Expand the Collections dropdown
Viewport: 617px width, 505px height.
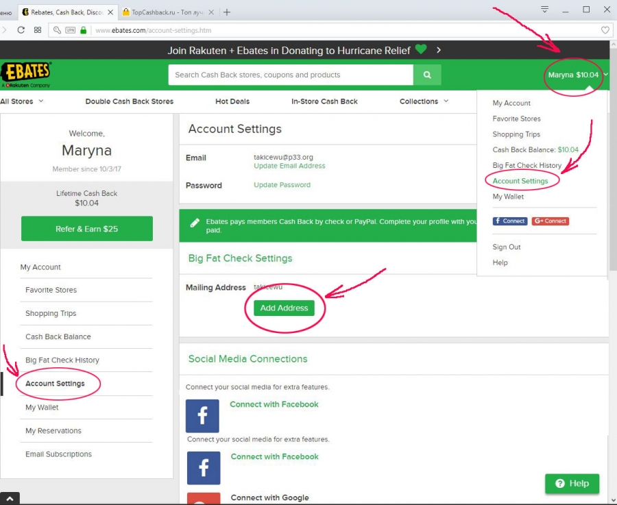point(424,101)
